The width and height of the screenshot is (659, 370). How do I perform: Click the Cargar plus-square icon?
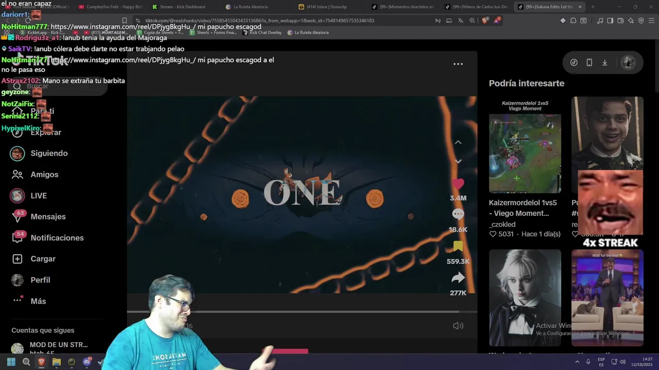18,258
